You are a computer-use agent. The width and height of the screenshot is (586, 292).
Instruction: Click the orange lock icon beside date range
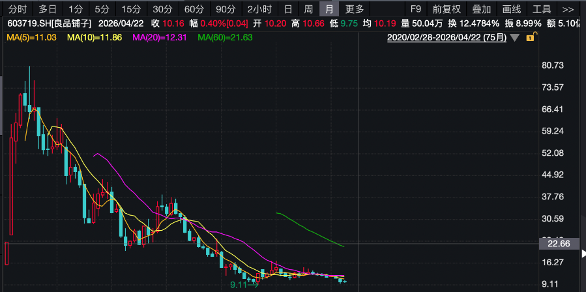pyautogui.click(x=530, y=38)
